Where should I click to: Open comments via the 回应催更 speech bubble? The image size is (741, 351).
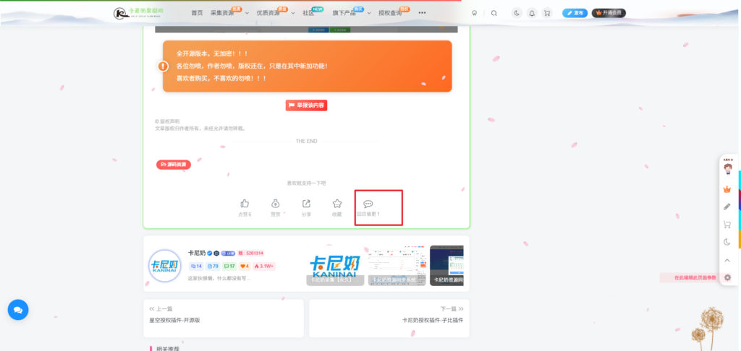click(368, 204)
